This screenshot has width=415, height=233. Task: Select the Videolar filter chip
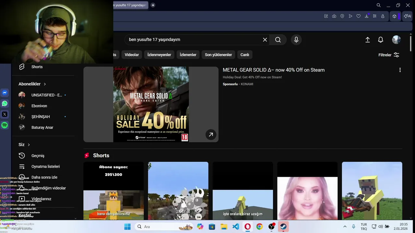[132, 55]
